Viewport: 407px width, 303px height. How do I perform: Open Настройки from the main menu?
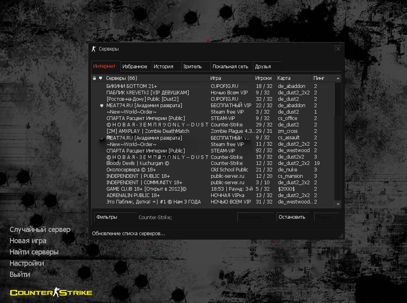(x=27, y=263)
